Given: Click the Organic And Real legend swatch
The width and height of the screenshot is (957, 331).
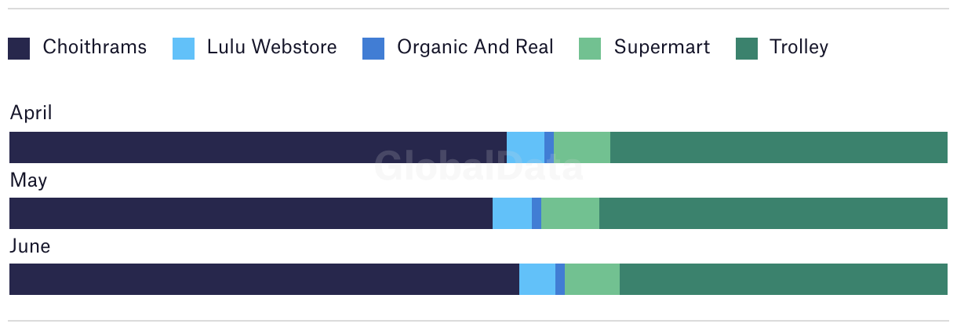Looking at the screenshot, I should [373, 49].
